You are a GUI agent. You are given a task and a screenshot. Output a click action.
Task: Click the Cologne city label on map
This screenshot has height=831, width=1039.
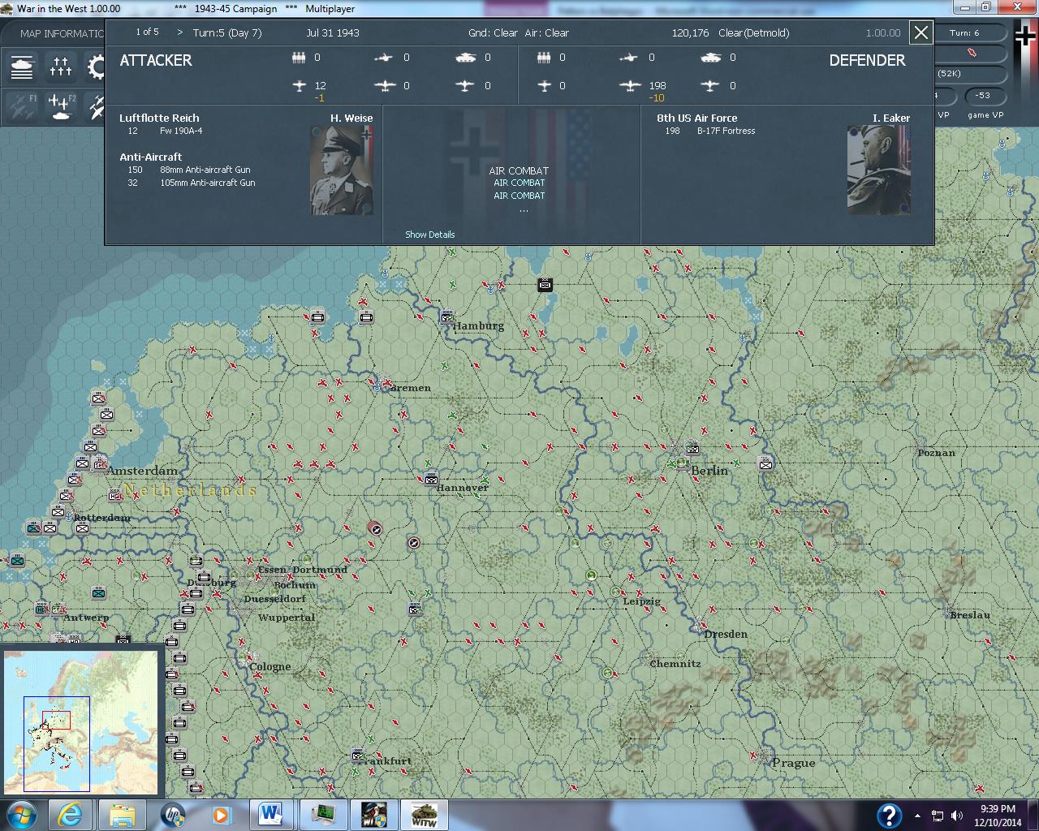pyautogui.click(x=269, y=666)
